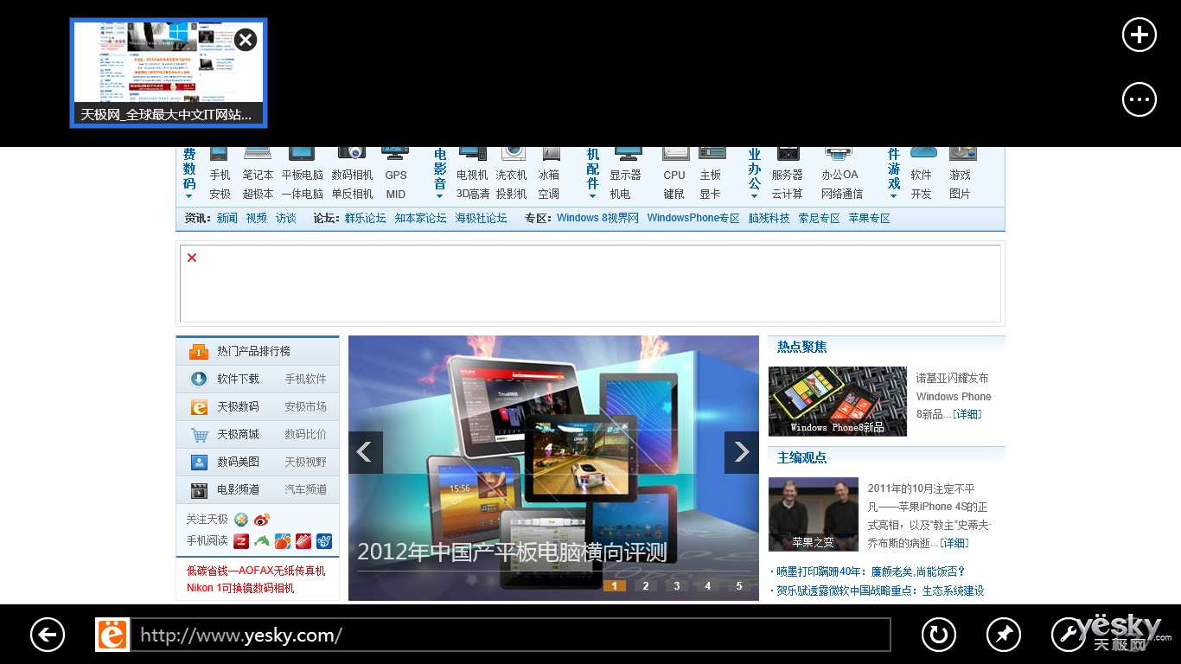This screenshot has width=1181, height=664.
Task: Click the address bar URL field
Action: [509, 635]
